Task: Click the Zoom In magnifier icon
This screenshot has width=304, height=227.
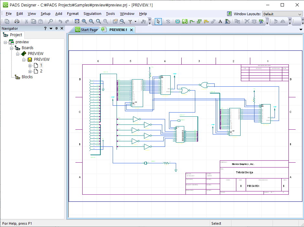Action: click(84, 21)
